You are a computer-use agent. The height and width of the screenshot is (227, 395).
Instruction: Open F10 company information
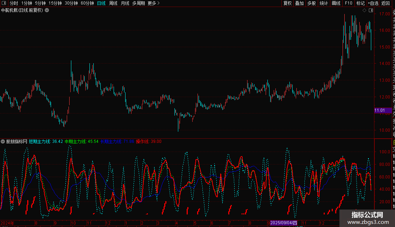[349, 3]
